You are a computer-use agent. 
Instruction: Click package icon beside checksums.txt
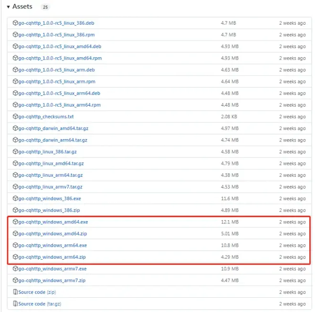[15, 116]
